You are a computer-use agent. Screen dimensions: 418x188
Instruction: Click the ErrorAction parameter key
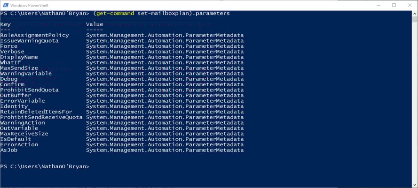[19, 145]
